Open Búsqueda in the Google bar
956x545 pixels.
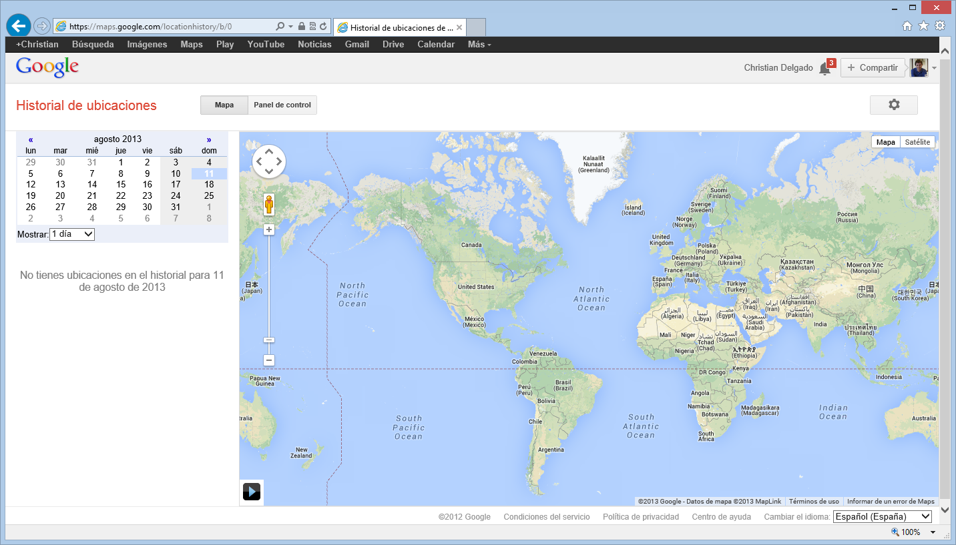93,45
